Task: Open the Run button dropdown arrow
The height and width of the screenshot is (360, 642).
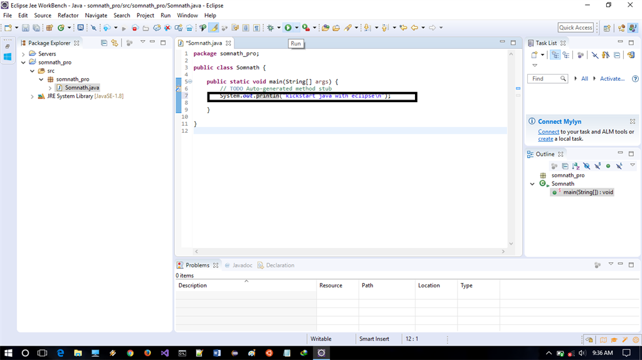Action: [x=297, y=28]
